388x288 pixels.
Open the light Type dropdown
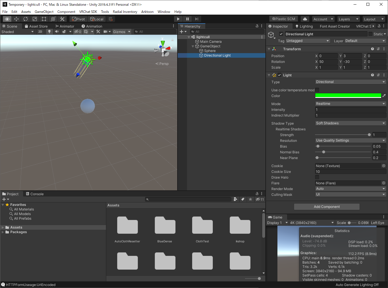pyautogui.click(x=351, y=82)
